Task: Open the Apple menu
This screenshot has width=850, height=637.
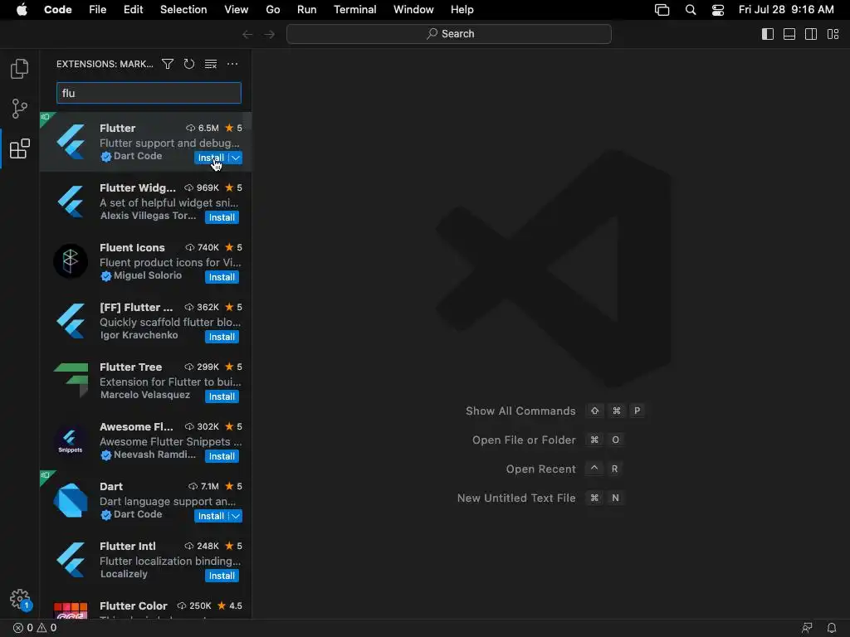Action: tap(22, 10)
